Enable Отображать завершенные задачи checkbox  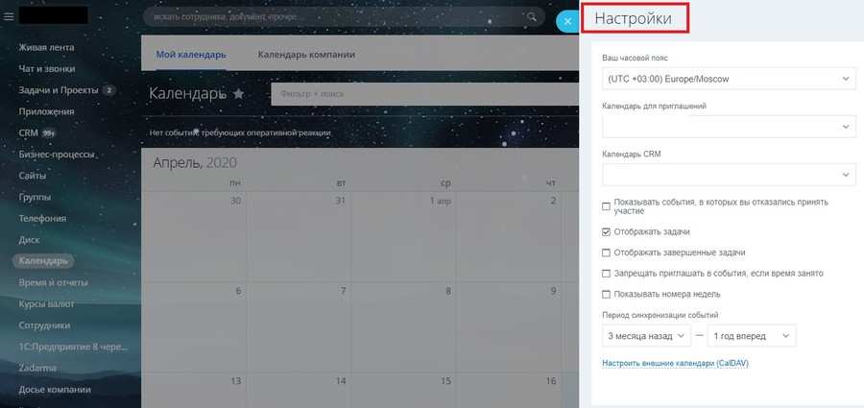pos(606,252)
